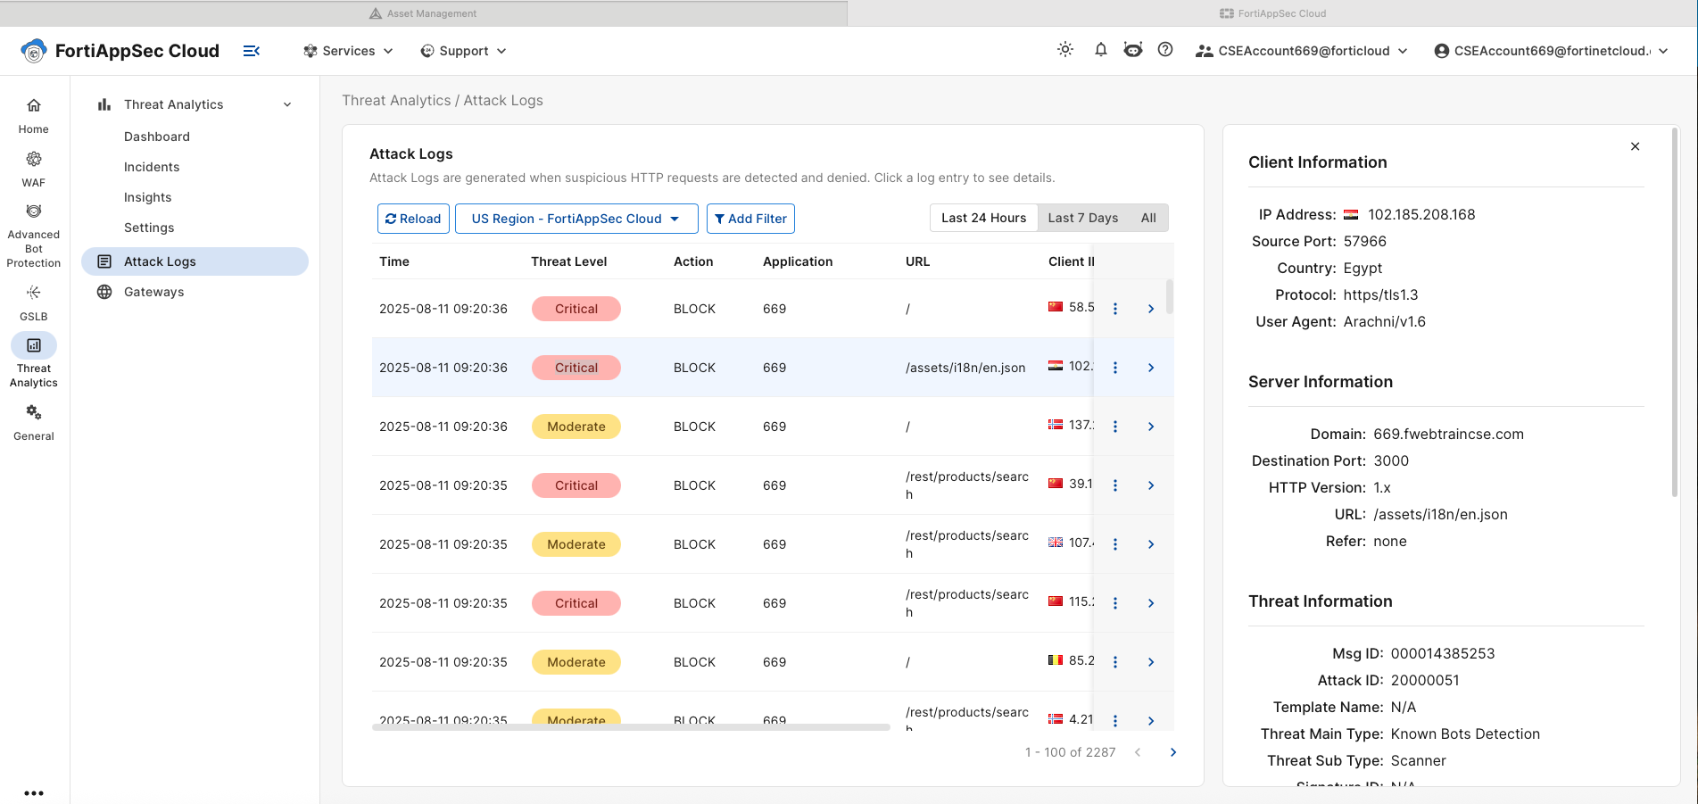Screen dimensions: 1698x804
Task: Collapse the navigation menu hamburger icon
Action: (x=252, y=51)
